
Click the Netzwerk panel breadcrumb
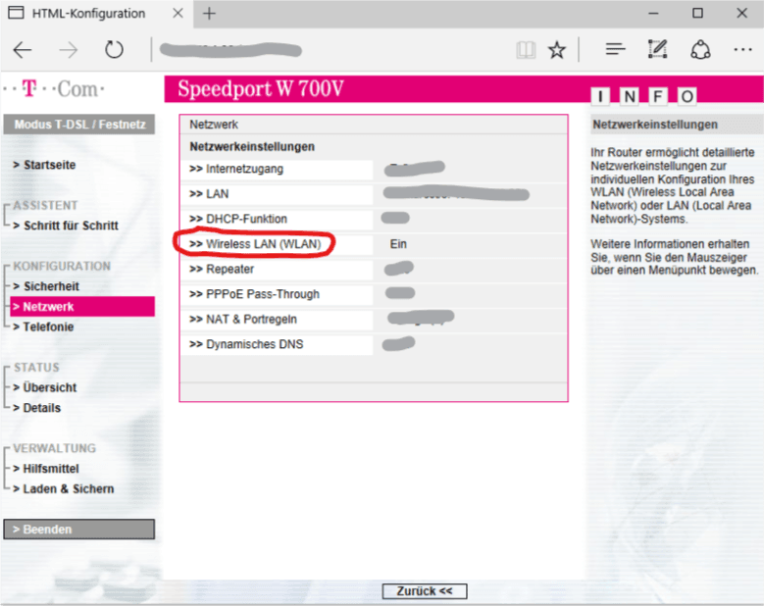click(x=214, y=125)
